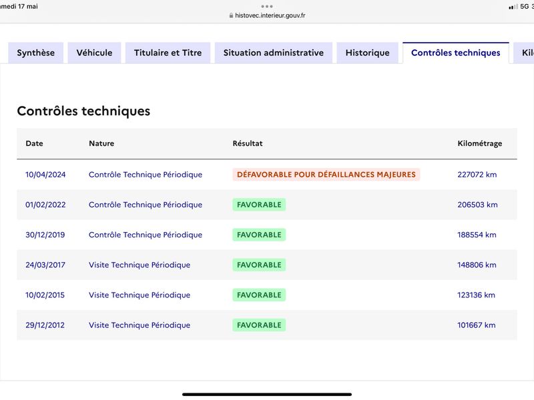This screenshot has width=534, height=400.
Task: Click the 188554 km mileage value
Action: click(477, 235)
